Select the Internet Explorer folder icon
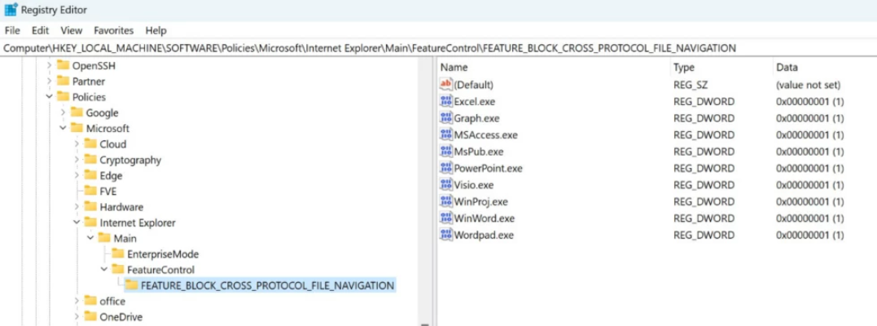This screenshot has height=326, width=877. pyautogui.click(x=90, y=222)
